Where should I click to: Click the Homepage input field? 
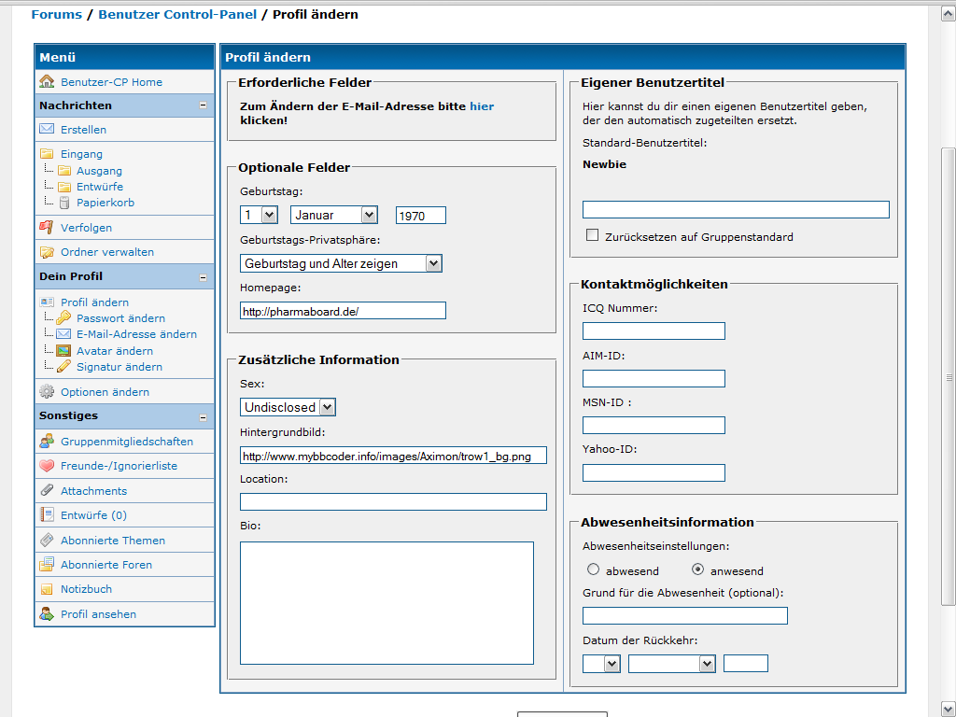pyautogui.click(x=343, y=310)
